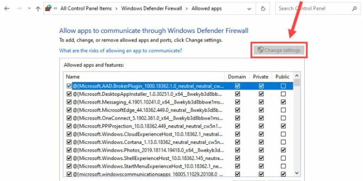Open recent locations dropdown arrow
Viewport: 363px width, 181px height.
29,9
